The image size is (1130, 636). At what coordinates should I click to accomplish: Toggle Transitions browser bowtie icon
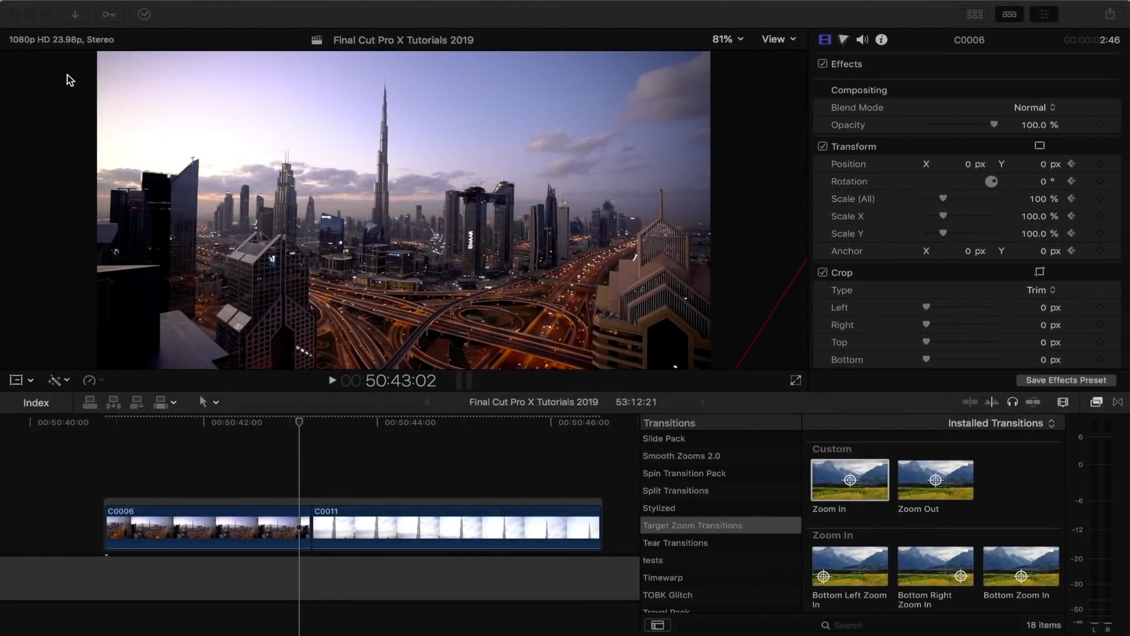pyautogui.click(x=1118, y=402)
